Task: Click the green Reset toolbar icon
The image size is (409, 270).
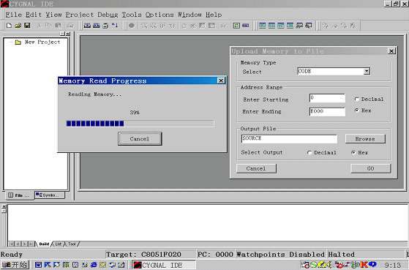Action: click(236, 26)
